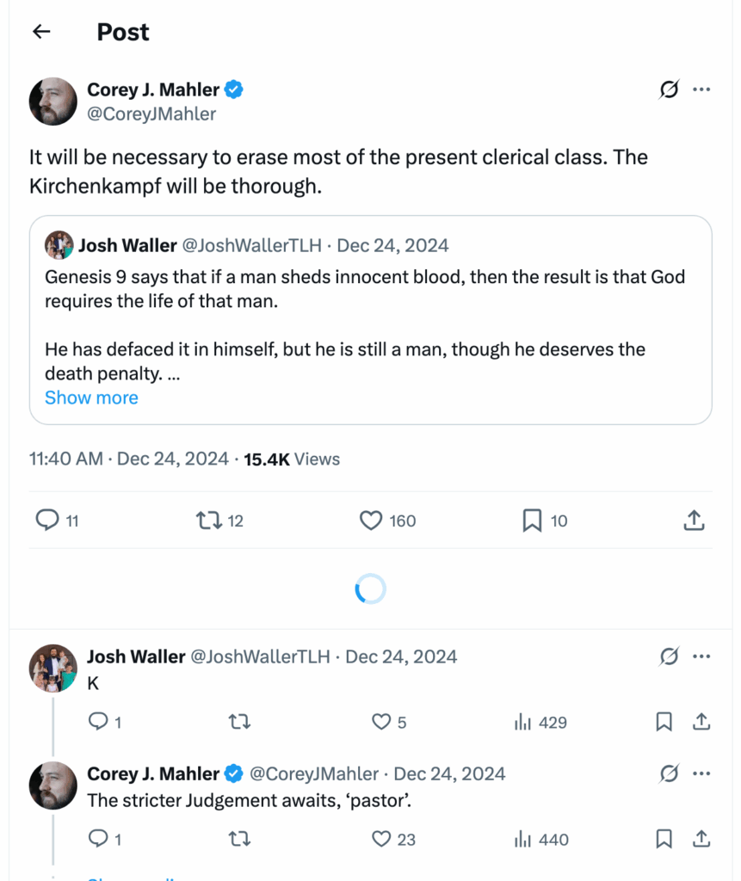This screenshot has height=881, width=741.
Task: Click the back arrow to return
Action: (x=40, y=32)
